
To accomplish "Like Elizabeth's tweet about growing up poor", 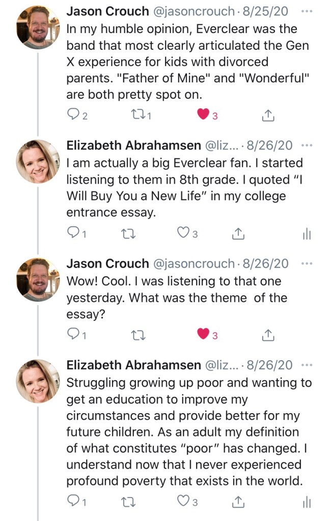I will (x=183, y=502).
